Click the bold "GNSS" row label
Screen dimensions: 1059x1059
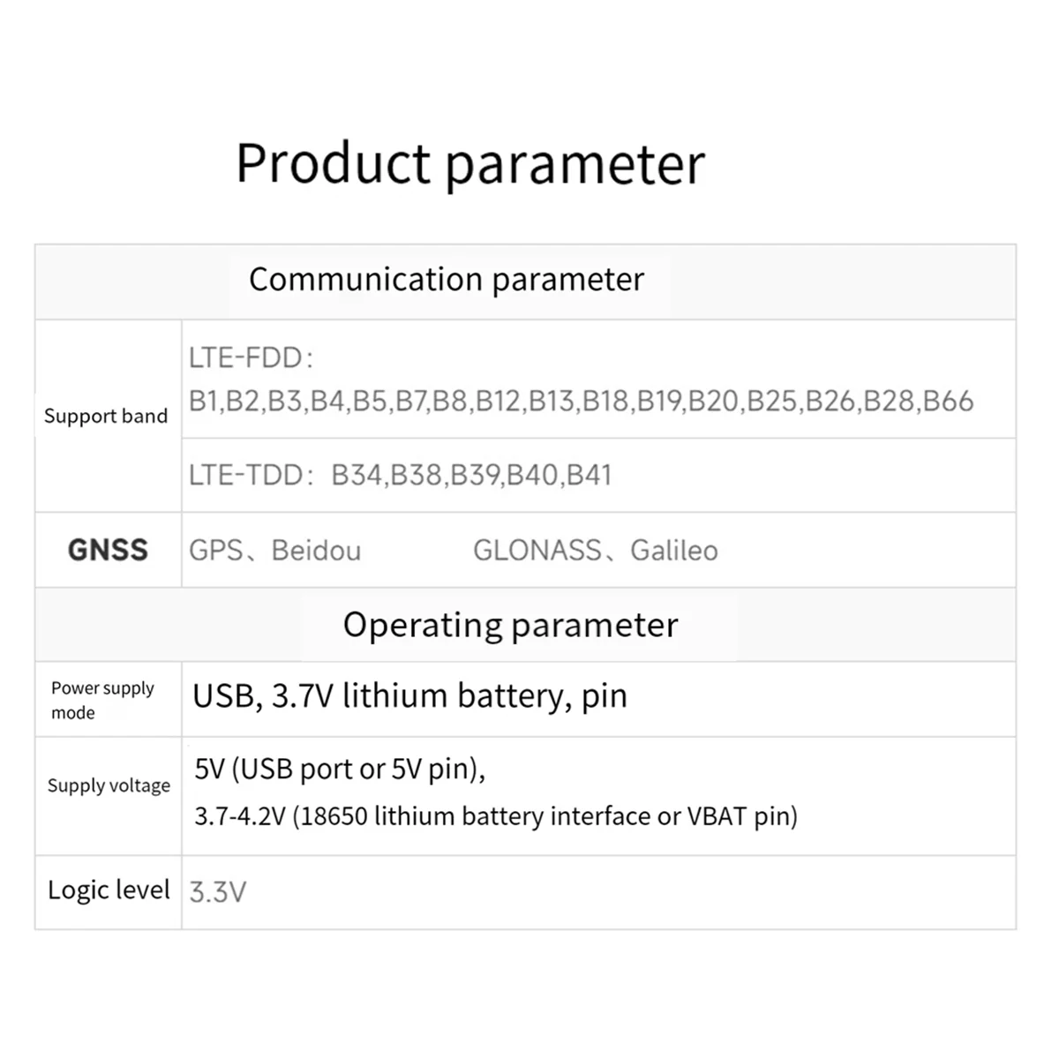point(108,550)
